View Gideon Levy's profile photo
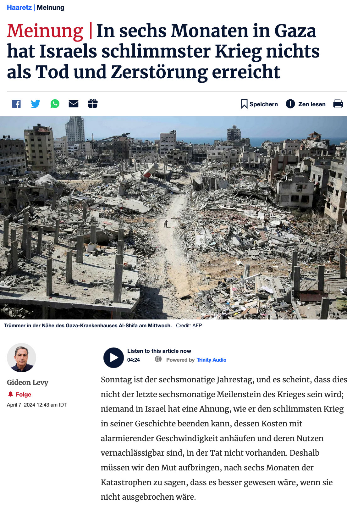 click(21, 358)
